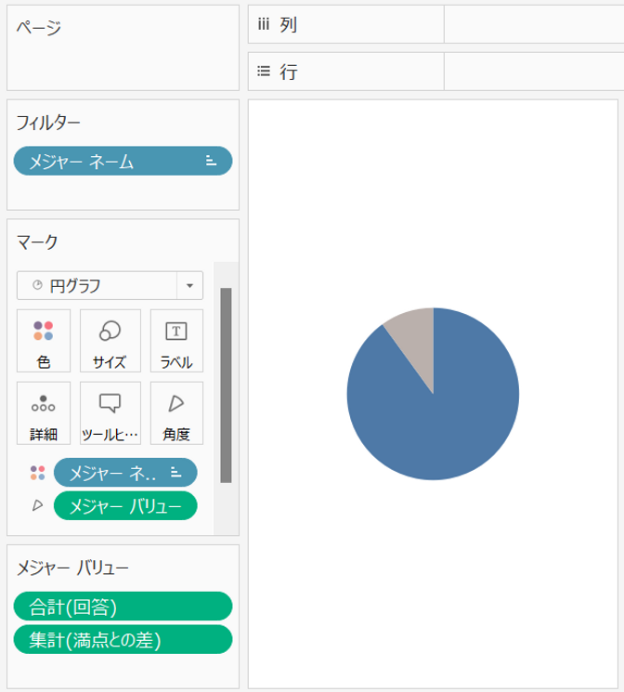Click the マーク card title
This screenshot has height=692, width=624.
tap(37, 242)
